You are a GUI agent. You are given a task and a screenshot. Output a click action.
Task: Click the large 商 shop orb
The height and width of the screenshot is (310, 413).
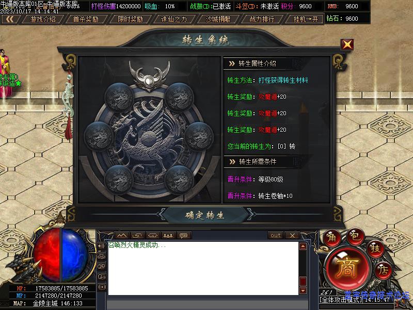click(x=347, y=268)
